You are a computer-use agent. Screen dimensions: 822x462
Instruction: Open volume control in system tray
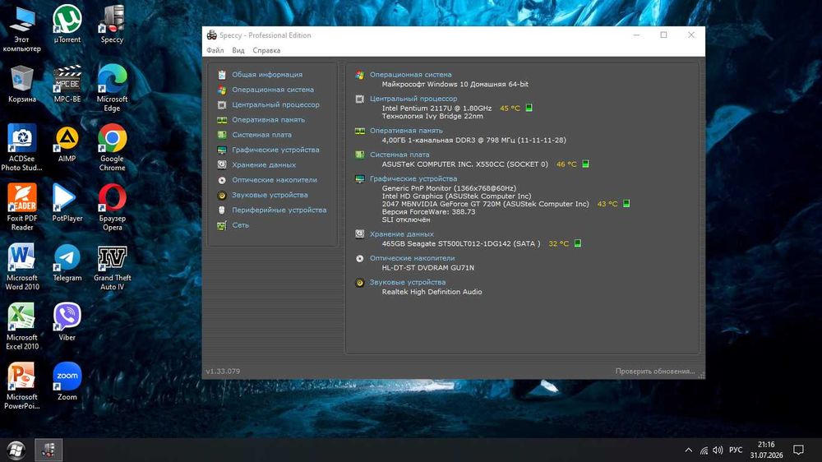tap(718, 450)
